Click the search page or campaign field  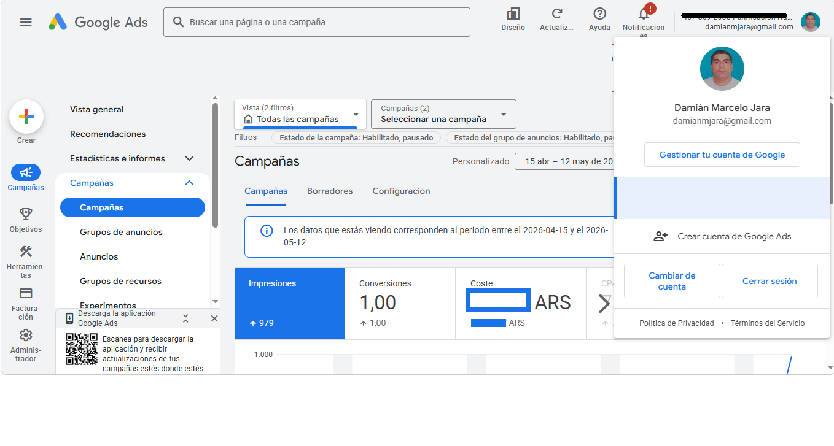317,22
